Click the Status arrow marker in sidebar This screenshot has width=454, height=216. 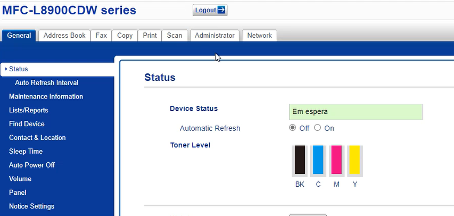click(6, 69)
